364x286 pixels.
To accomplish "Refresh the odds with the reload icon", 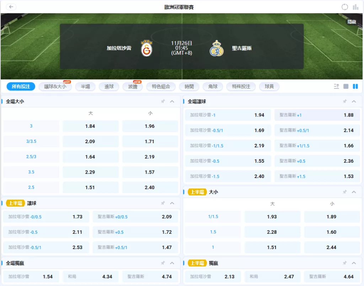I will pos(344,7).
